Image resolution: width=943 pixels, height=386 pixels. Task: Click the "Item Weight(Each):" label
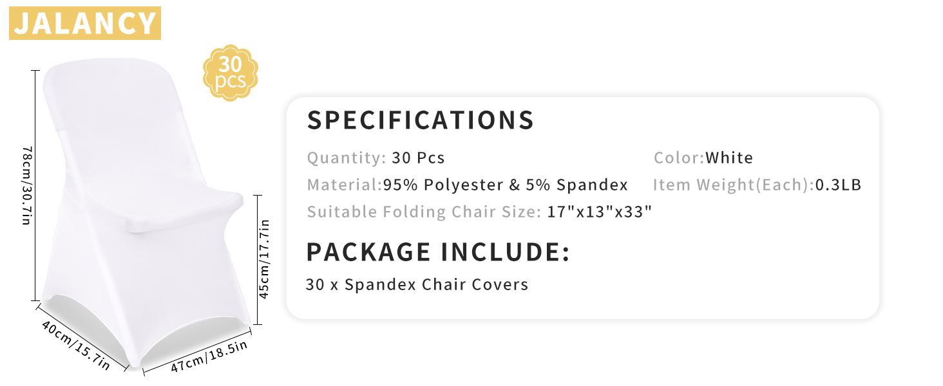[734, 185]
